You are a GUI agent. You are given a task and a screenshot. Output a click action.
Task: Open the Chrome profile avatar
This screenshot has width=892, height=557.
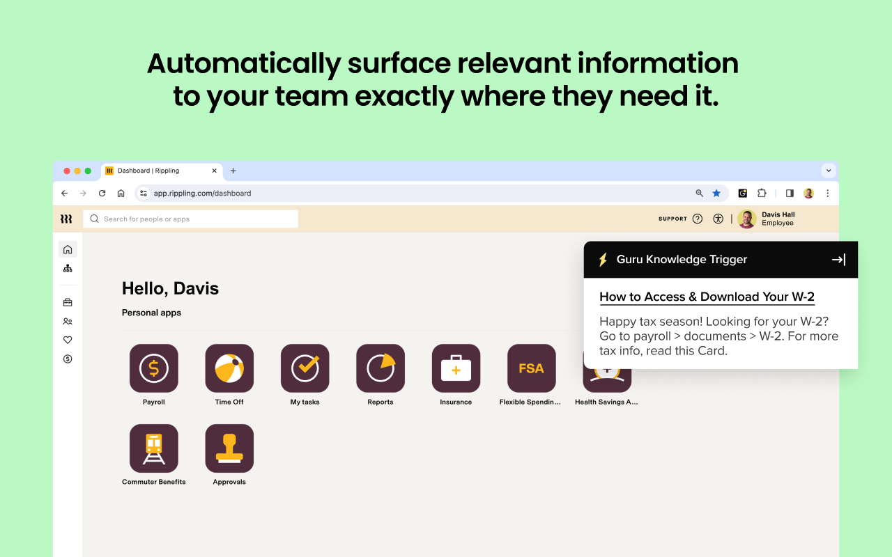(808, 193)
